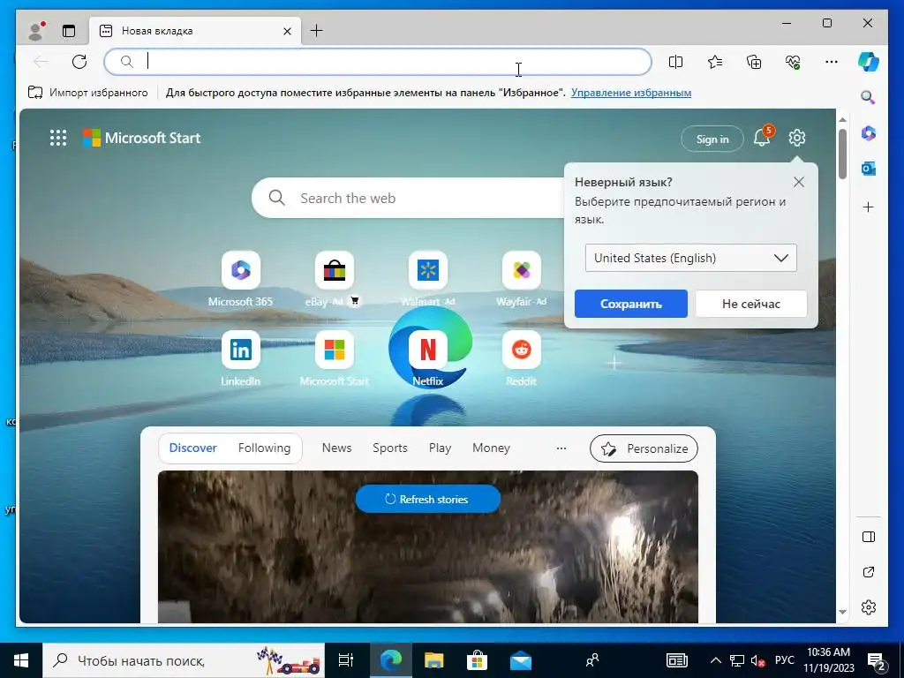Open the Money tab
Image resolution: width=904 pixels, height=678 pixels.
click(x=491, y=448)
